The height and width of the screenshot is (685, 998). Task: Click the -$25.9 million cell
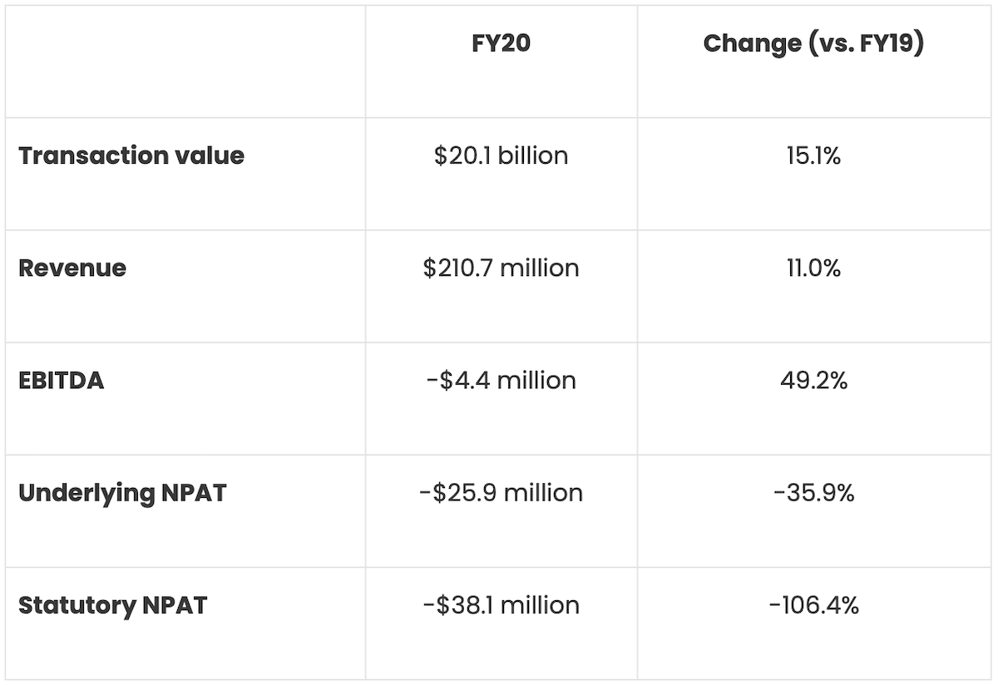click(501, 492)
